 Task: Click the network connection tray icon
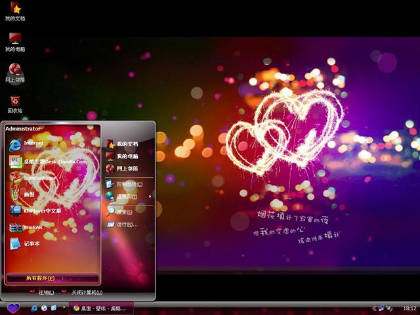coord(381,308)
